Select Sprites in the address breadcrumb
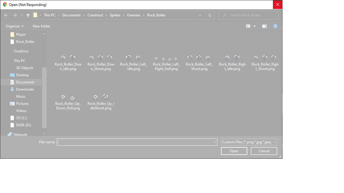 point(115,15)
